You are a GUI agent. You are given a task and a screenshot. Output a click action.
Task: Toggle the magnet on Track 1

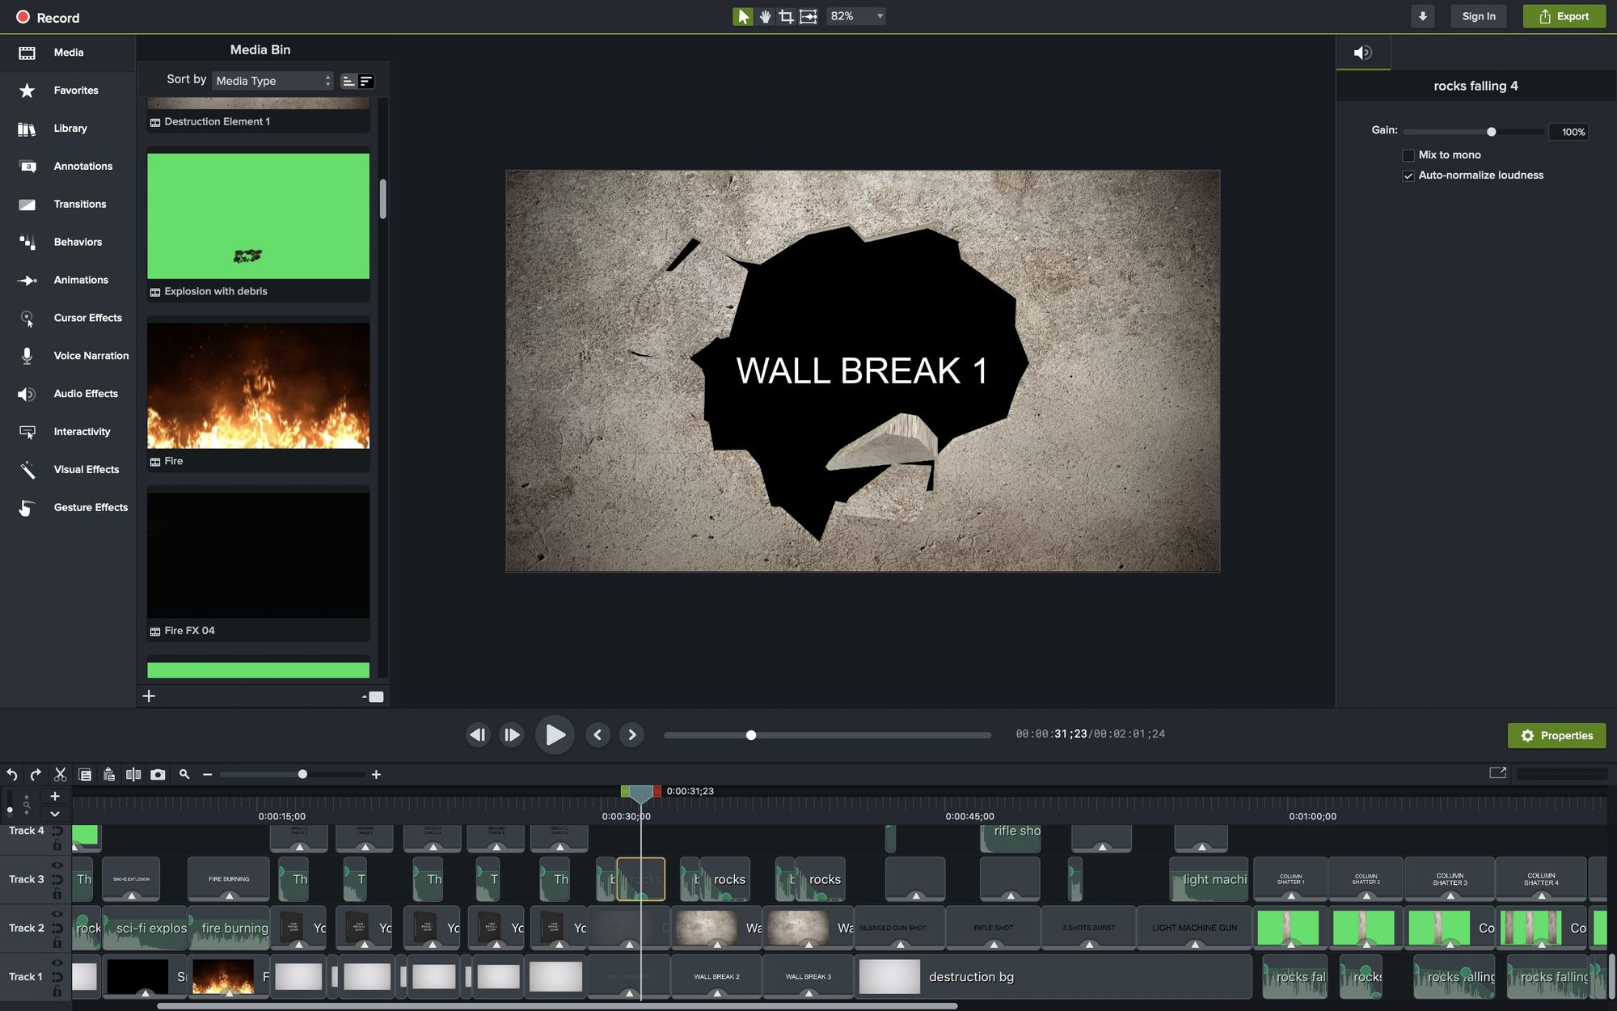coord(57,976)
